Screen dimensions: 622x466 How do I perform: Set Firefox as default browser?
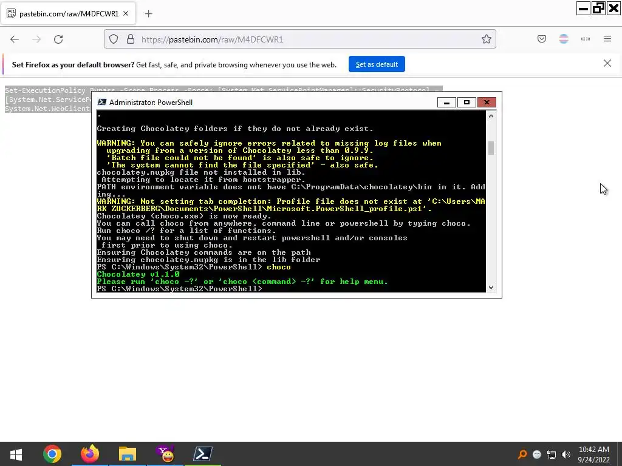377,64
